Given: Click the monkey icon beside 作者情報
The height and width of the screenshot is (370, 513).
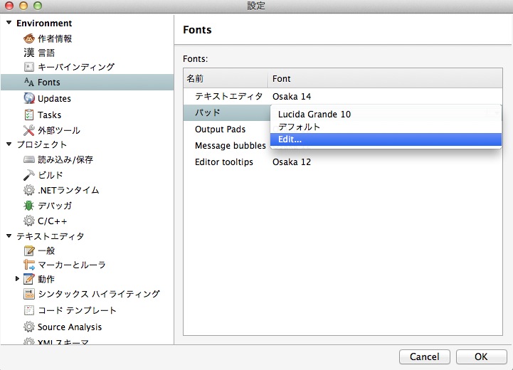Looking at the screenshot, I should (28, 38).
